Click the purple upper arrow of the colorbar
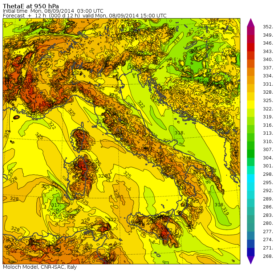Viewport: 276px width, 272px height. [251, 23]
